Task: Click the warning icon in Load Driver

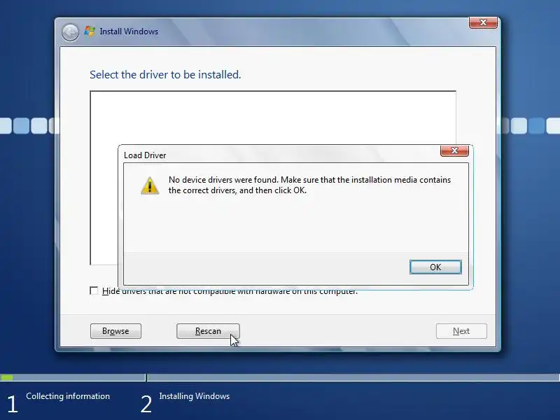Action: (x=150, y=185)
